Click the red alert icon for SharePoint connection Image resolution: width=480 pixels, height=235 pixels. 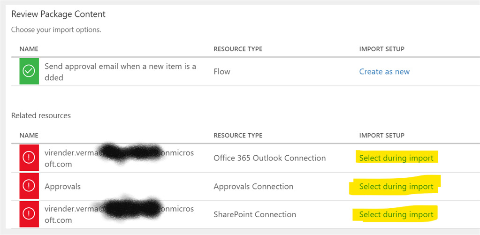[29, 214]
